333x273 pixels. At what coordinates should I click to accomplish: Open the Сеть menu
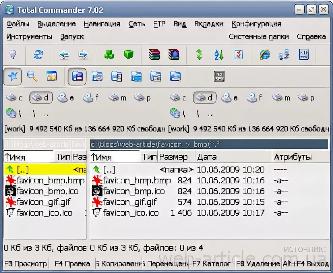click(x=137, y=24)
